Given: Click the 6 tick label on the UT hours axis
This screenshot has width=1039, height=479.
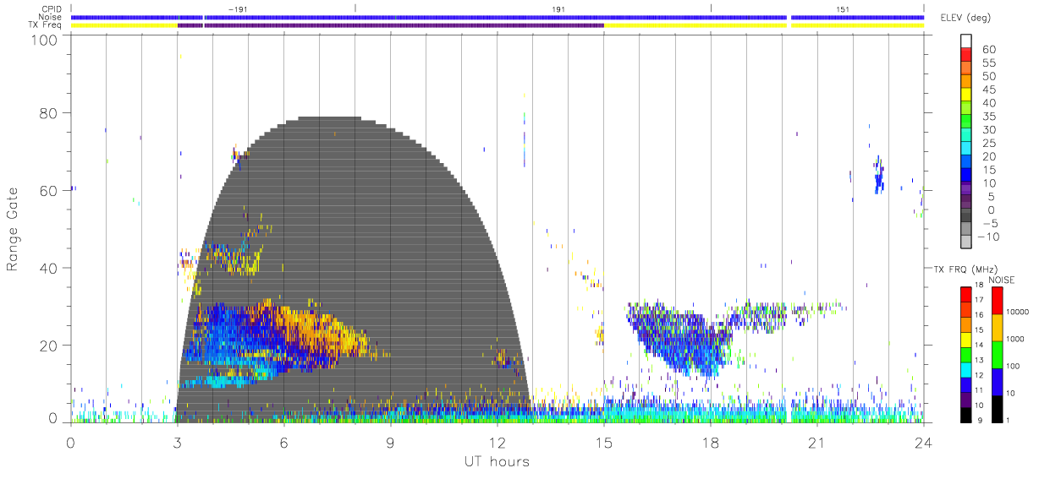Looking at the screenshot, I should coord(283,443).
